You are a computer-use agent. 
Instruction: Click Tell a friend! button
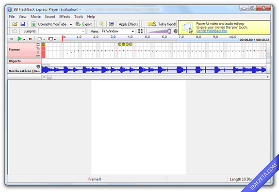pyautogui.click(x=162, y=24)
